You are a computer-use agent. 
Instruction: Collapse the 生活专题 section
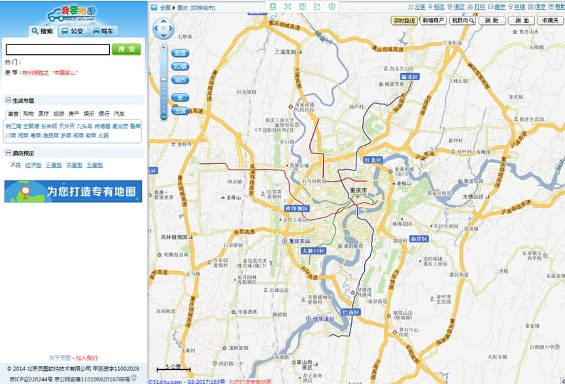8,101
